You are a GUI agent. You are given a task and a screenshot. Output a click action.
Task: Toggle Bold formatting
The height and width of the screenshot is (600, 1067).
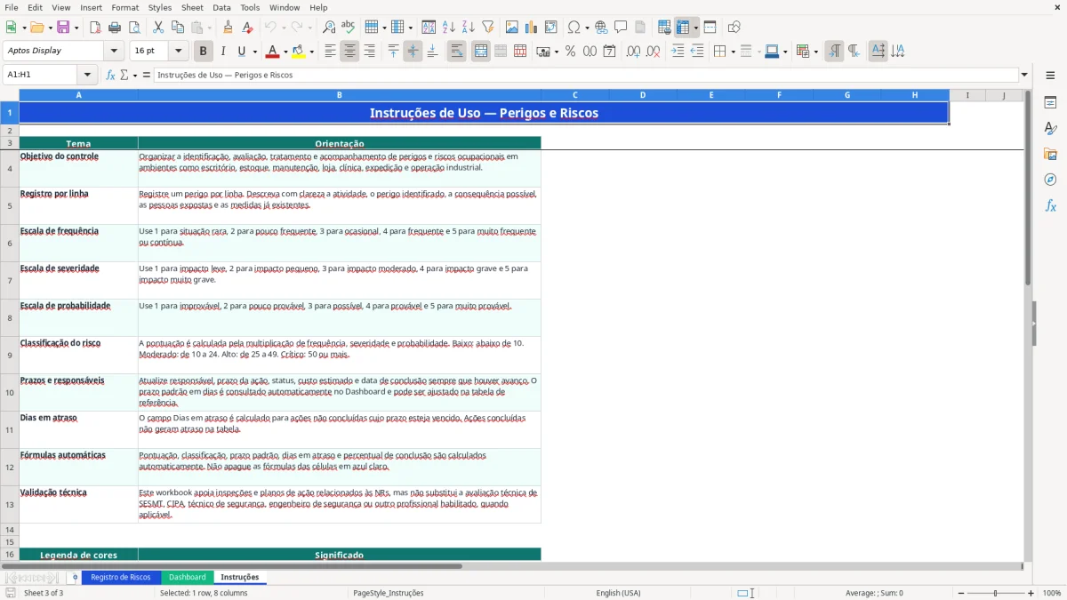pos(204,52)
